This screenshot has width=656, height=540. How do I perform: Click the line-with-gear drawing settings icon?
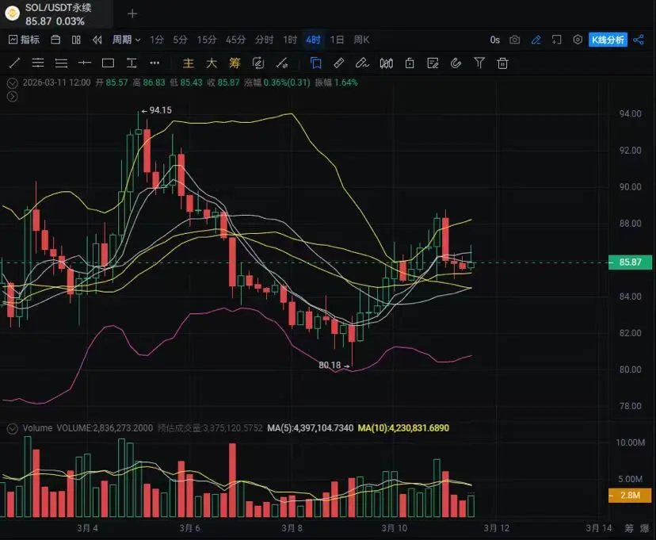tap(282, 63)
